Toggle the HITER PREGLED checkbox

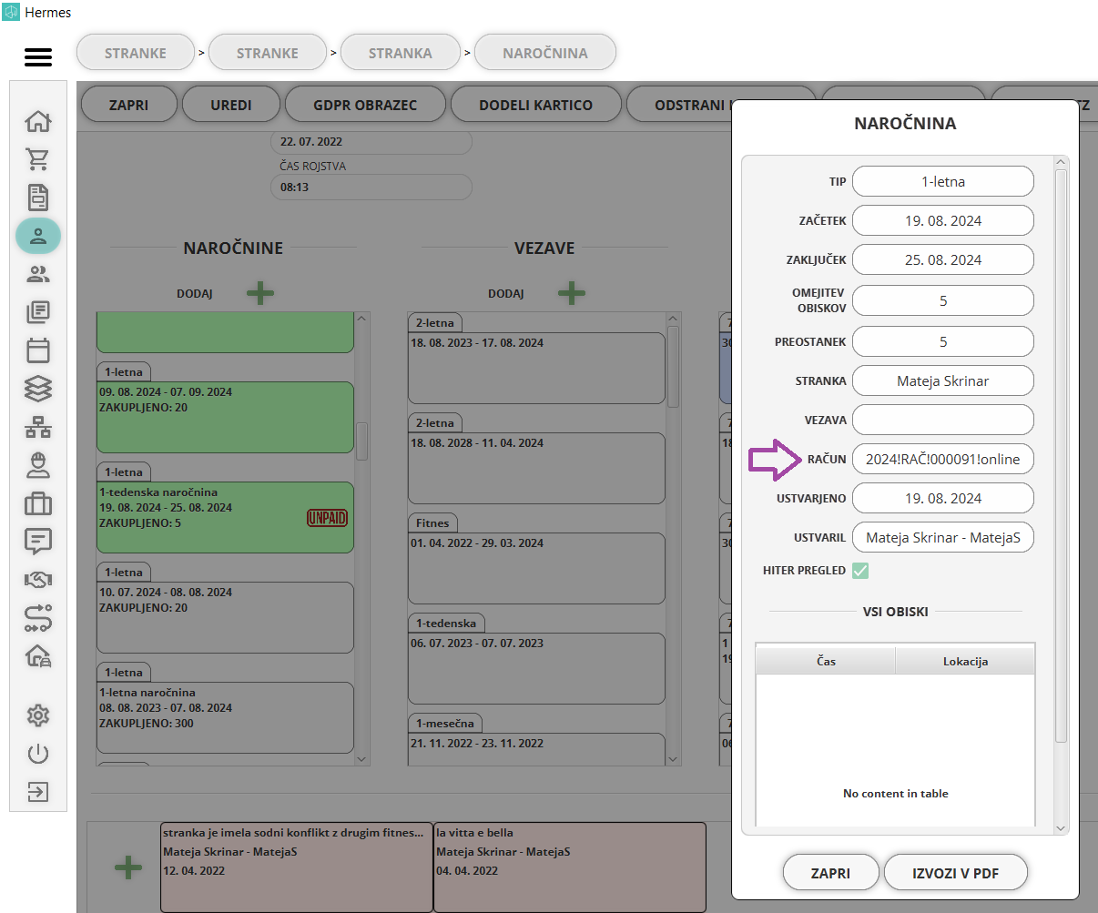click(x=860, y=571)
